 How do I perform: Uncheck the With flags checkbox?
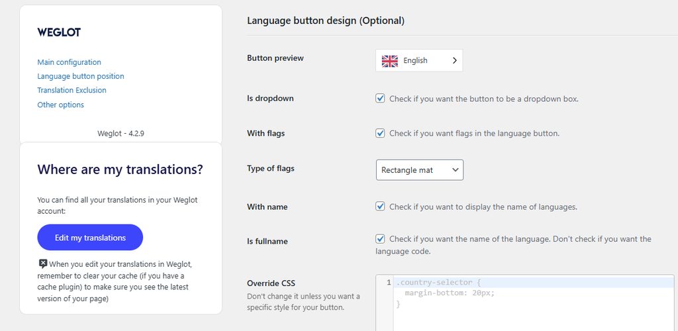tap(380, 133)
